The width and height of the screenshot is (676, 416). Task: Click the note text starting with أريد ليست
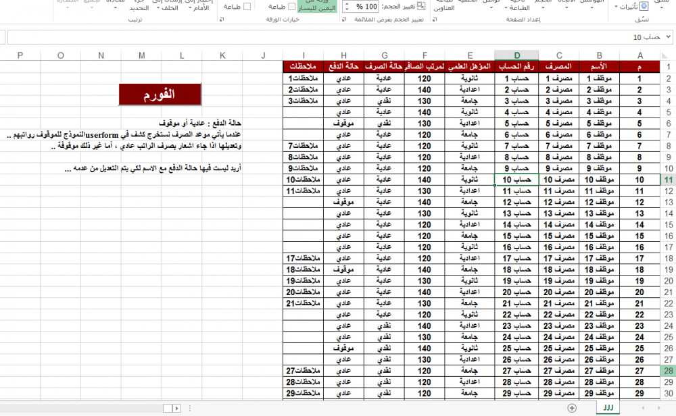click(x=153, y=168)
